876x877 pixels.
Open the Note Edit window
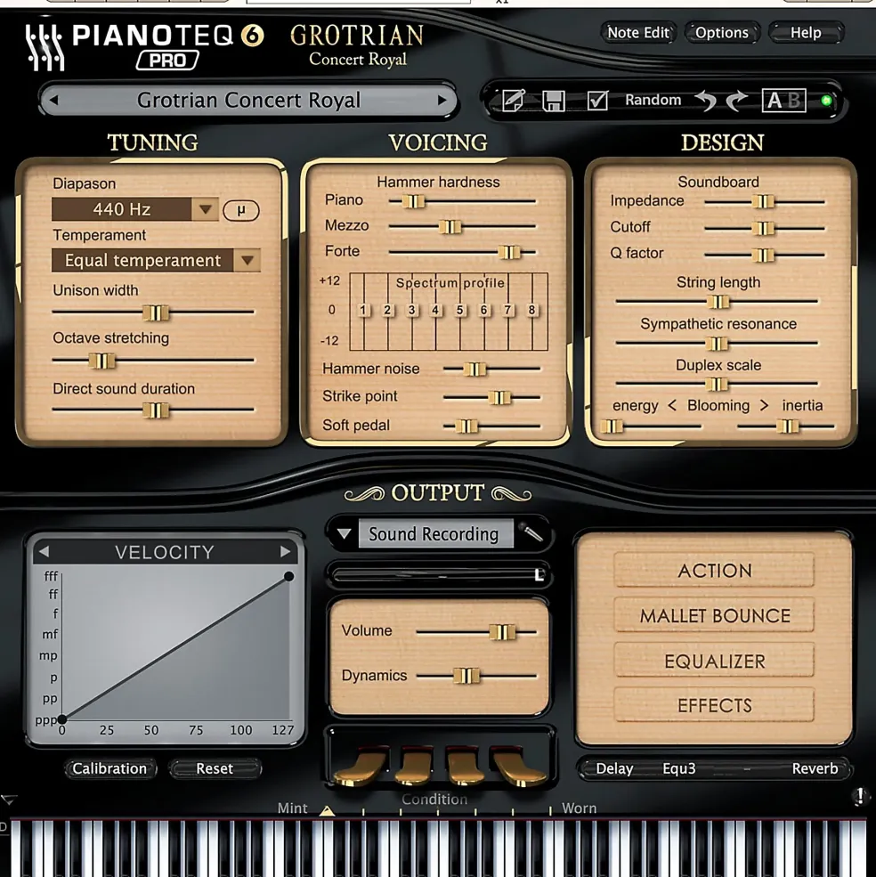tap(638, 33)
